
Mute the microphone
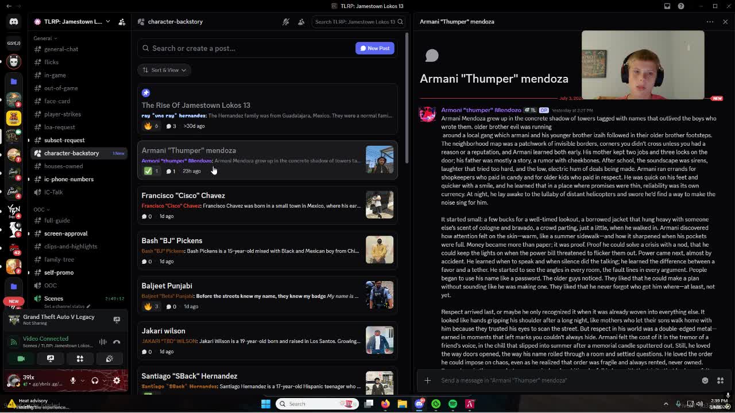pos(73,380)
